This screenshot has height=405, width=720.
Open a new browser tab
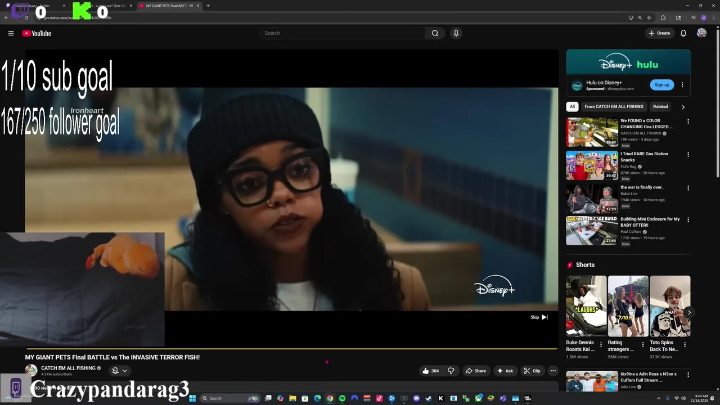click(x=208, y=6)
